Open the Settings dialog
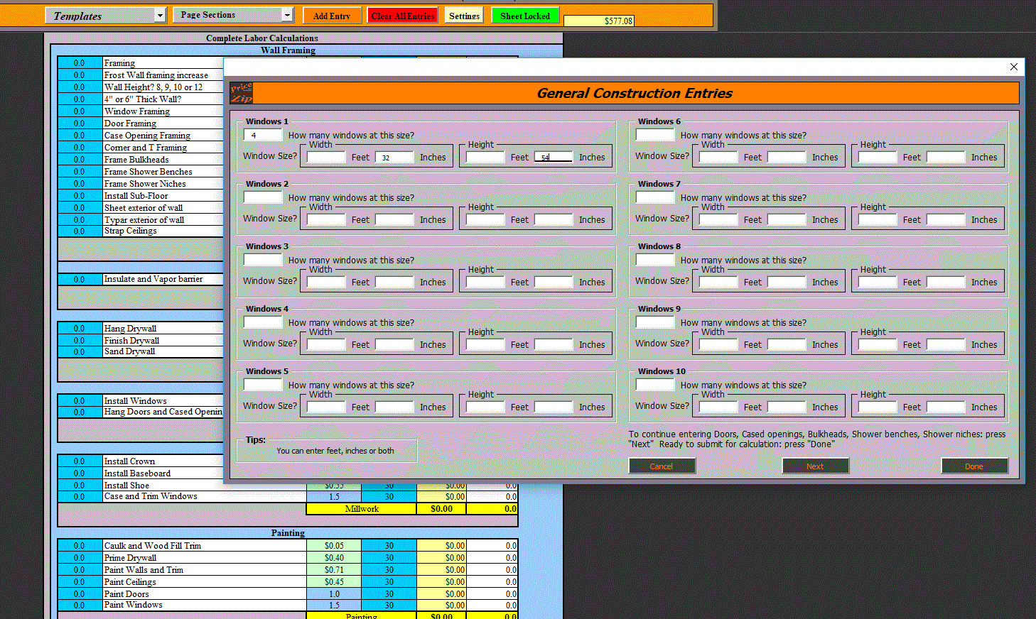The height and width of the screenshot is (619, 1036). [463, 14]
